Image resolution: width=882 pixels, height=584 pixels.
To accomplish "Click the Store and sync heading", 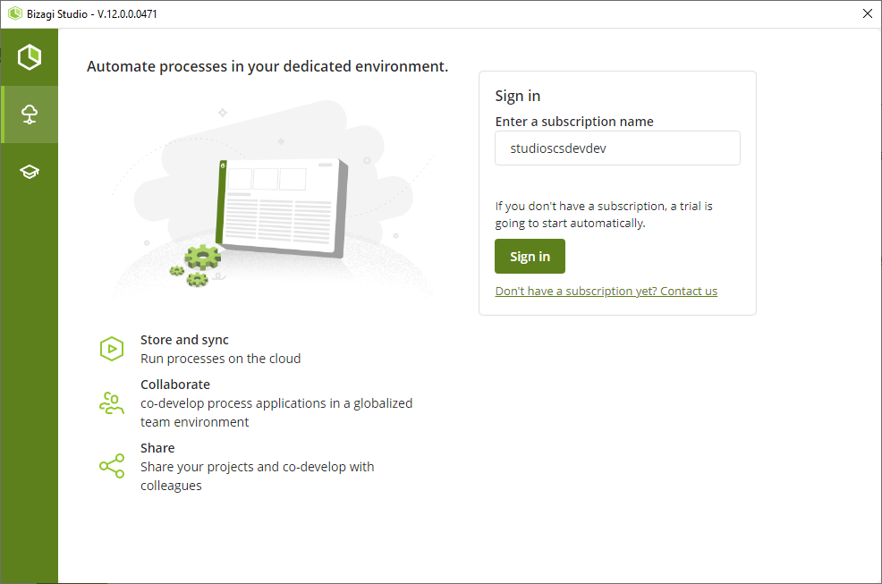I will [184, 340].
